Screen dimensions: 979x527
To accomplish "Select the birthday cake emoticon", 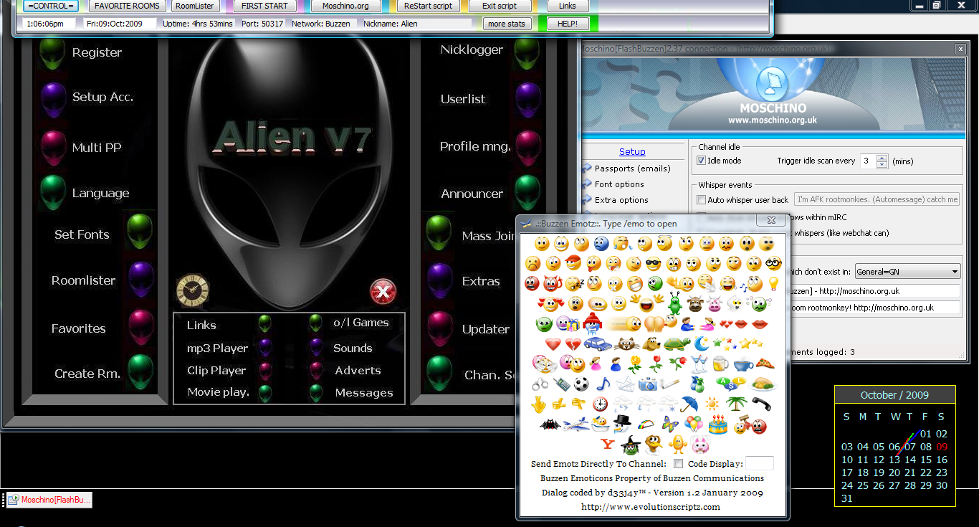I will point(718,424).
